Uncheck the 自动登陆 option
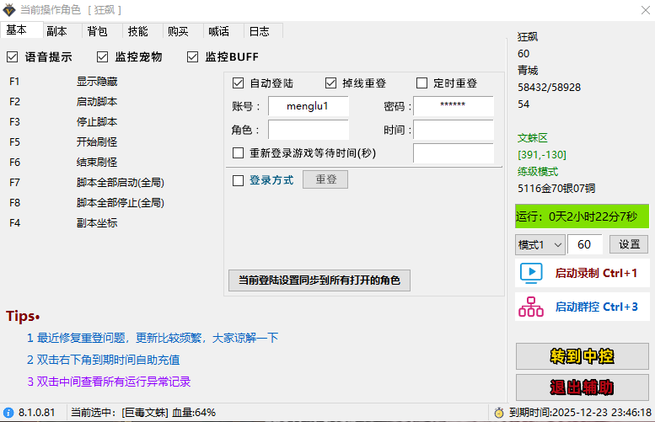 coord(238,83)
